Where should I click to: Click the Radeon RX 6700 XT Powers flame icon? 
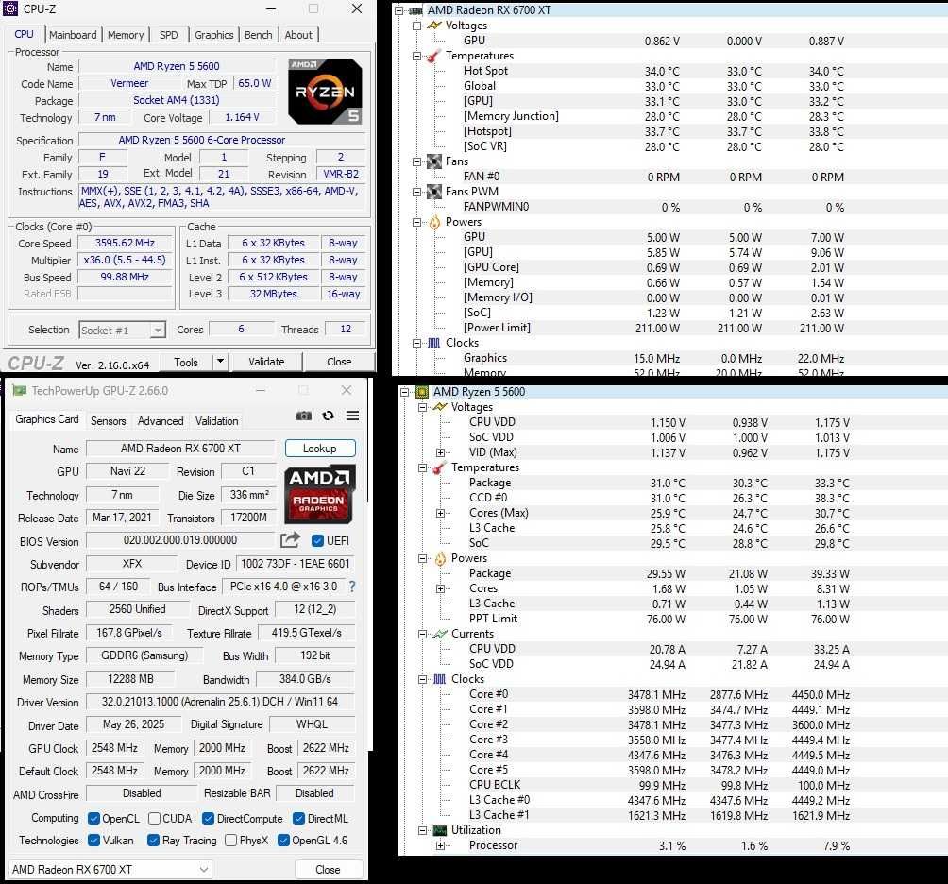click(434, 223)
